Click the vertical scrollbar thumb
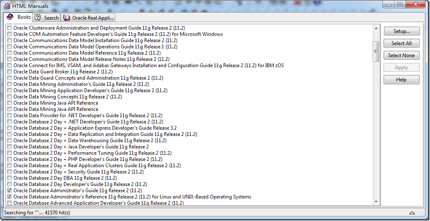The height and width of the screenshot is (221, 430). [376, 51]
